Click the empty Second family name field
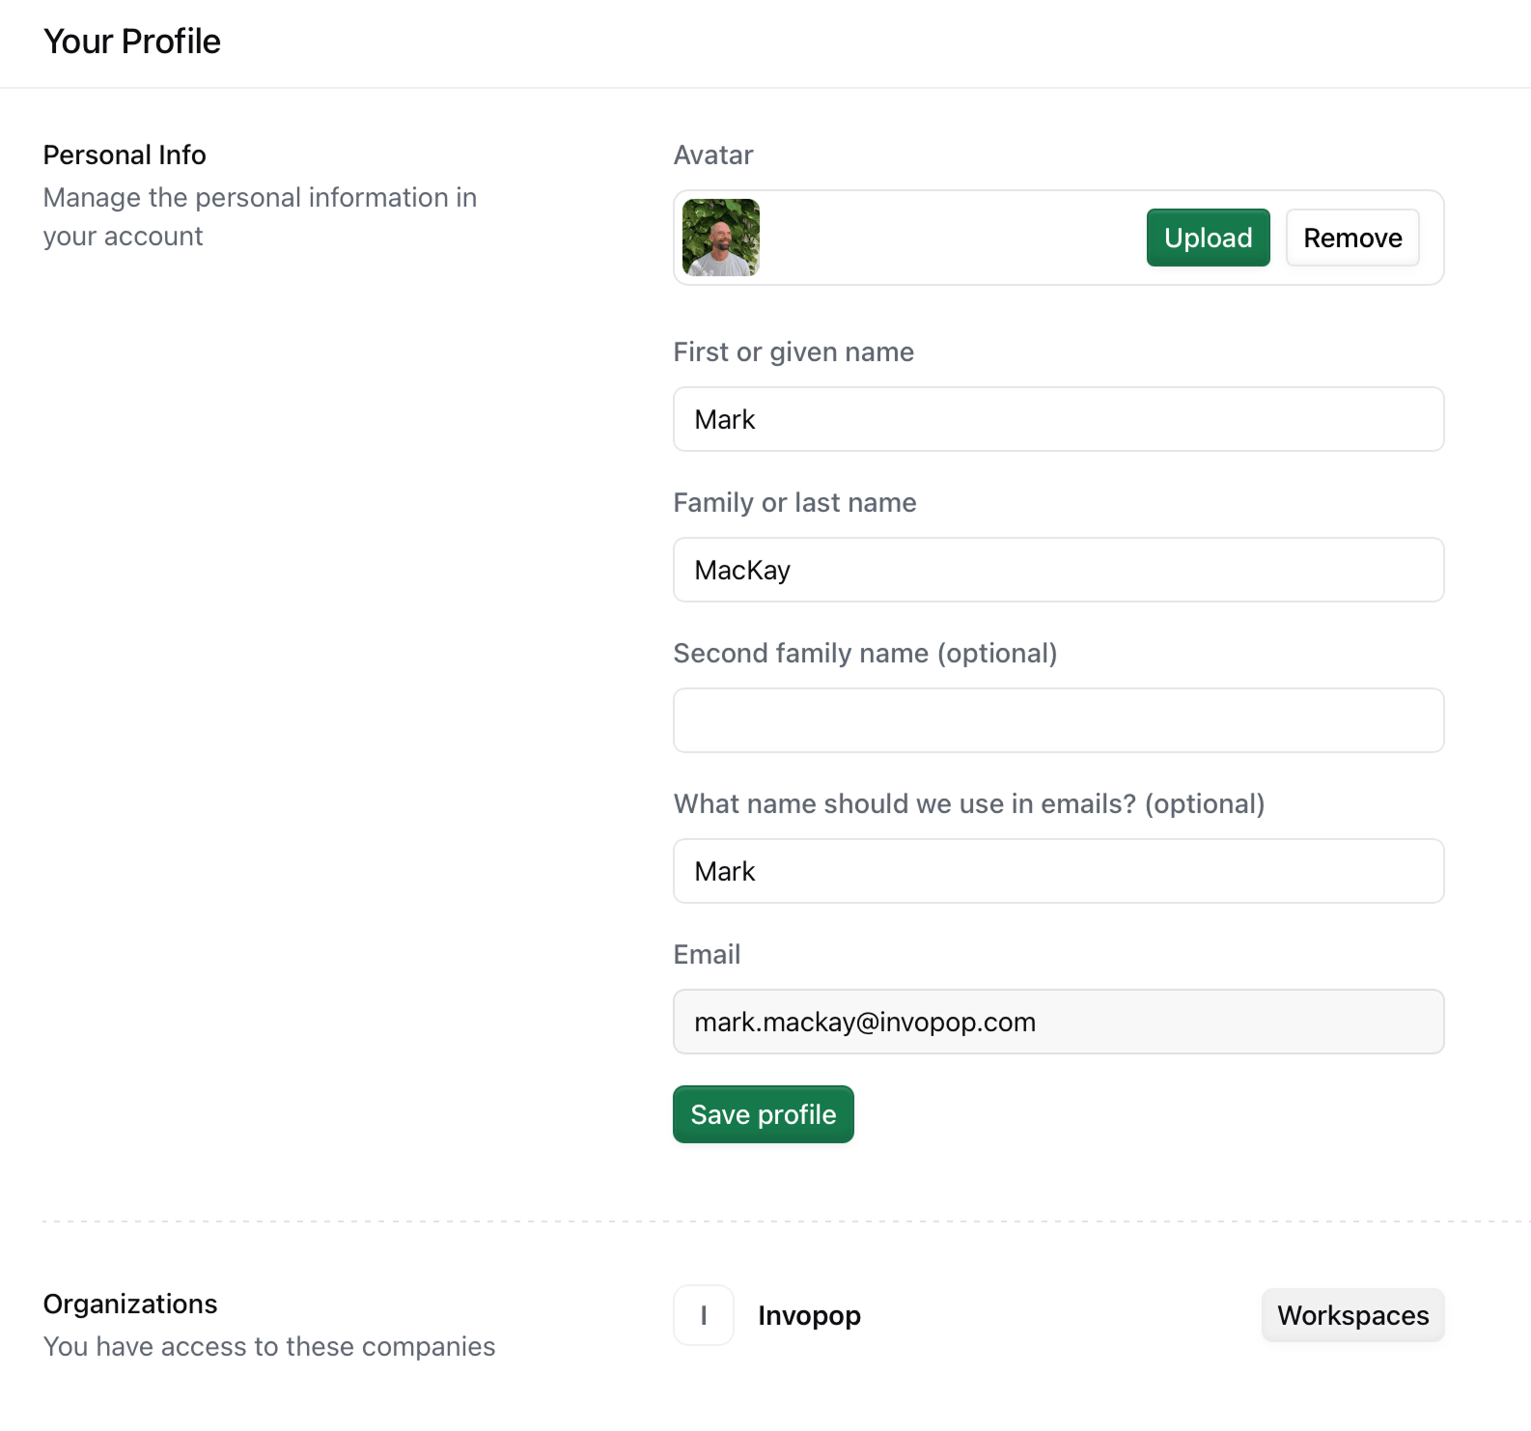The height and width of the screenshot is (1431, 1531). (x=1058, y=720)
